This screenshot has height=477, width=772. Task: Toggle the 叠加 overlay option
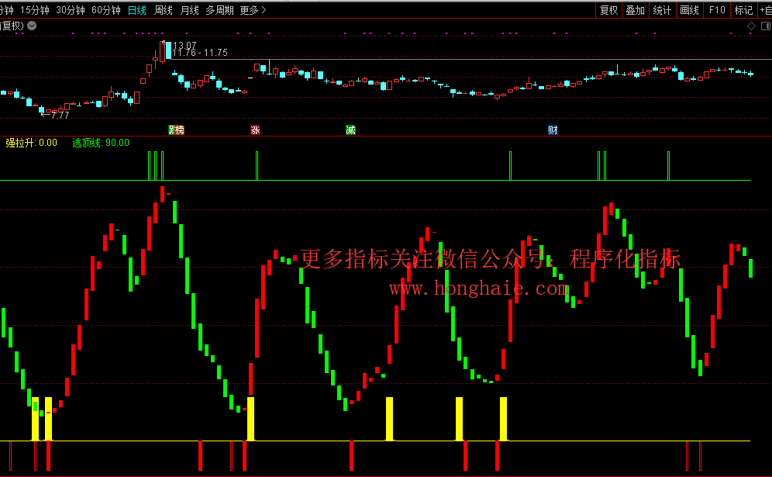point(635,10)
